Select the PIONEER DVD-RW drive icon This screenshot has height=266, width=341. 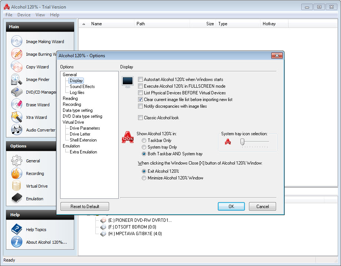pyautogui.click(x=103, y=220)
